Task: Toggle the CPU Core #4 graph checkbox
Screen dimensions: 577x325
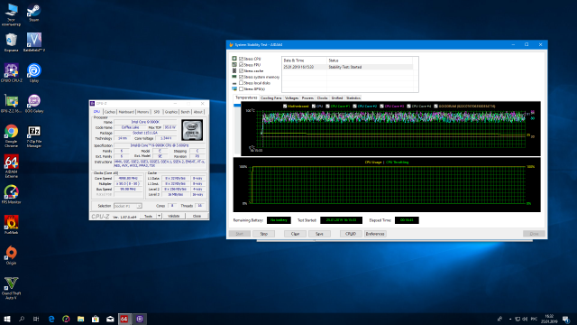Action: pyautogui.click(x=408, y=107)
